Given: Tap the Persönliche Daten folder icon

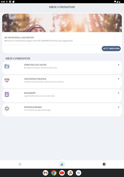Looking at the screenshot, I should 7,66.
